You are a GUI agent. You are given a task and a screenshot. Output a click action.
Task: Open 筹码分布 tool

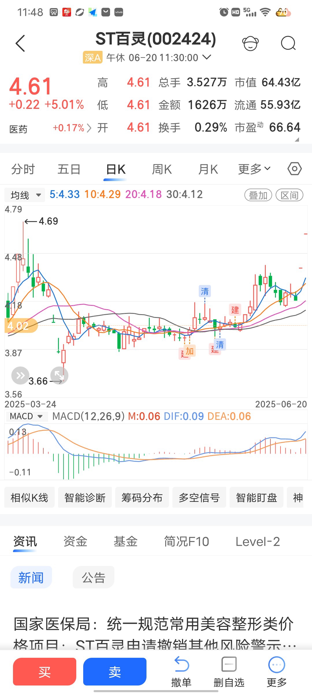click(142, 497)
